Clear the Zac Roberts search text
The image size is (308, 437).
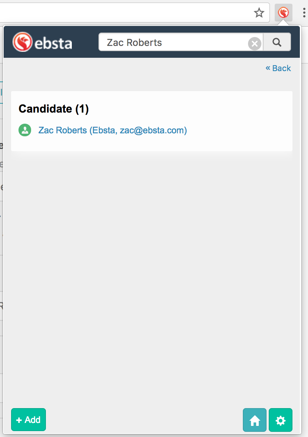(254, 44)
